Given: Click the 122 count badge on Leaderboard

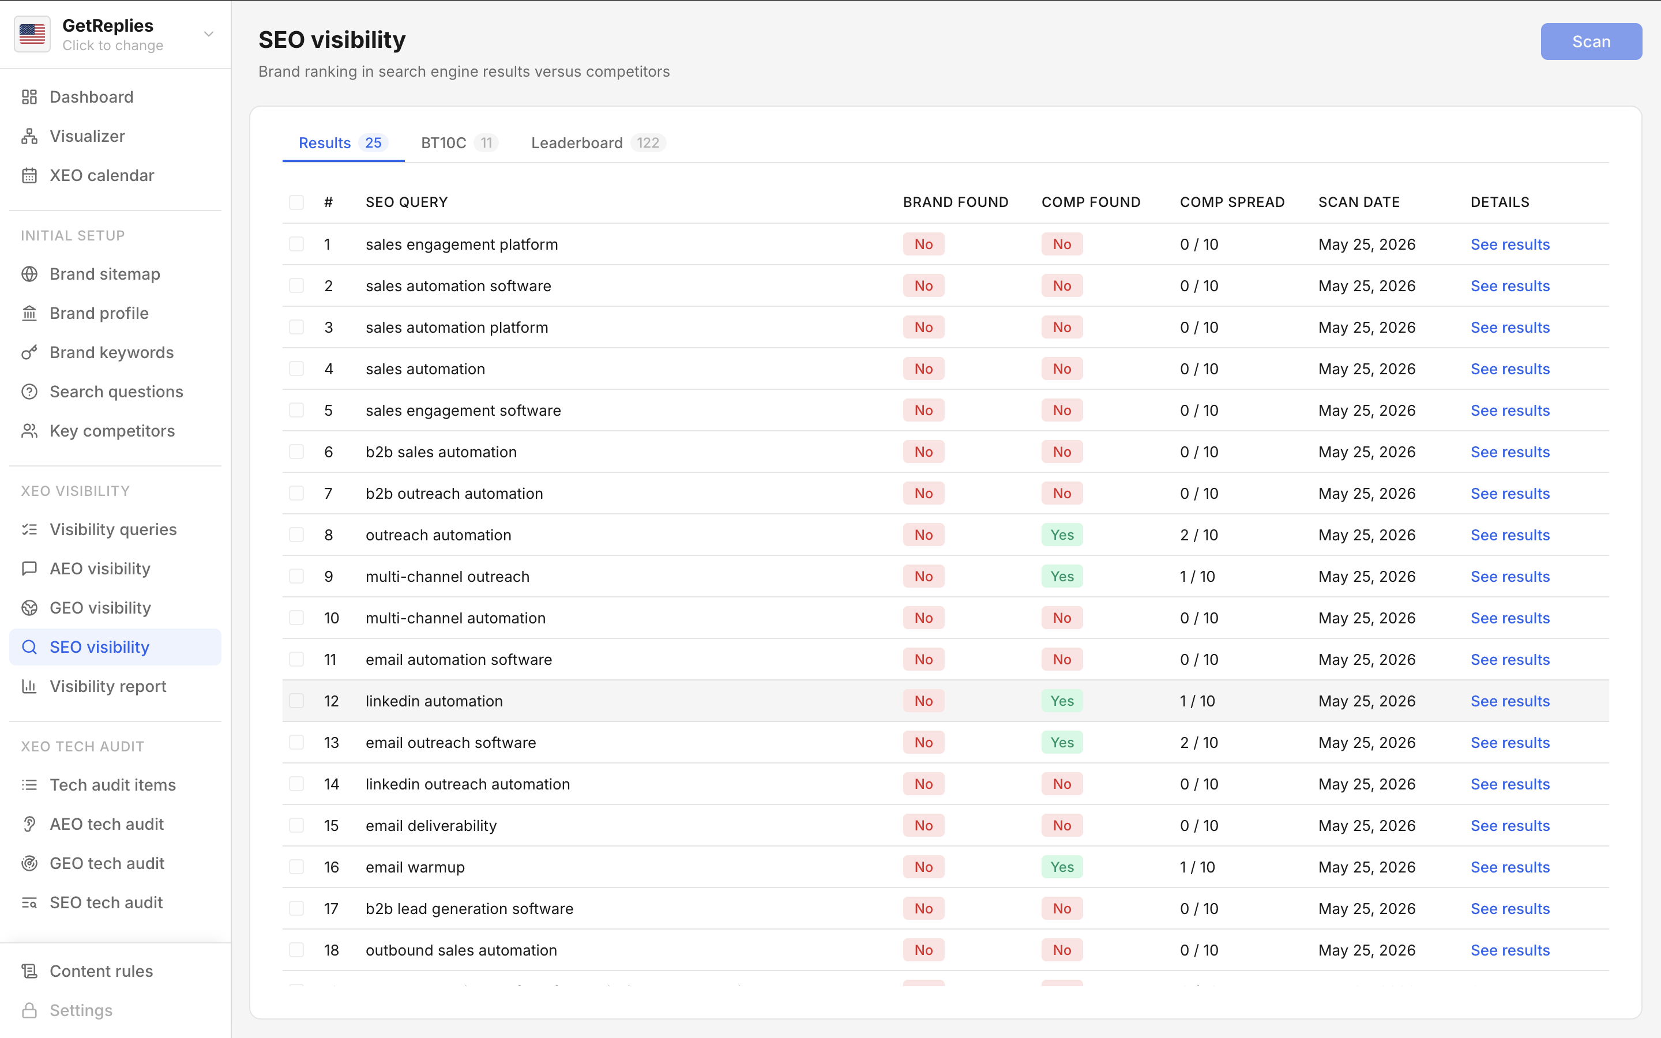Looking at the screenshot, I should tap(647, 143).
